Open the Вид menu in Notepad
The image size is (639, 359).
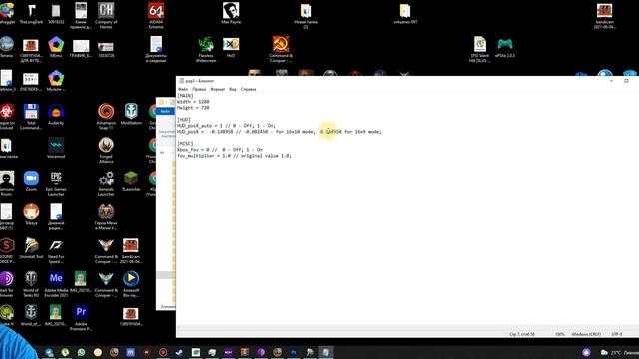point(233,89)
